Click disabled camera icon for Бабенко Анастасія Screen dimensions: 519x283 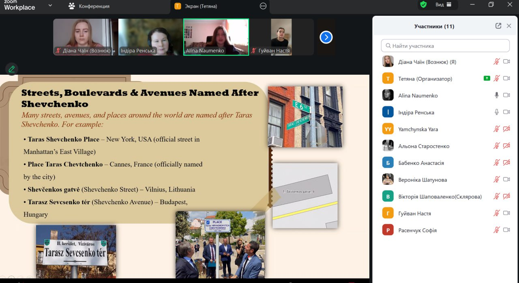506,163
